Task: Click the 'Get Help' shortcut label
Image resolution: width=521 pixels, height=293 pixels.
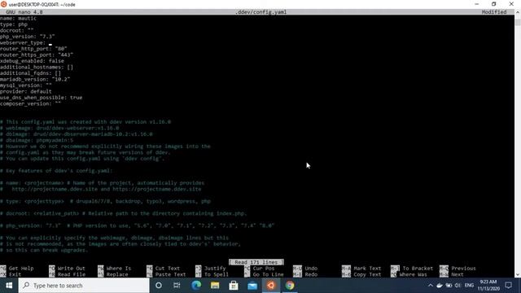Action: tap(21, 268)
